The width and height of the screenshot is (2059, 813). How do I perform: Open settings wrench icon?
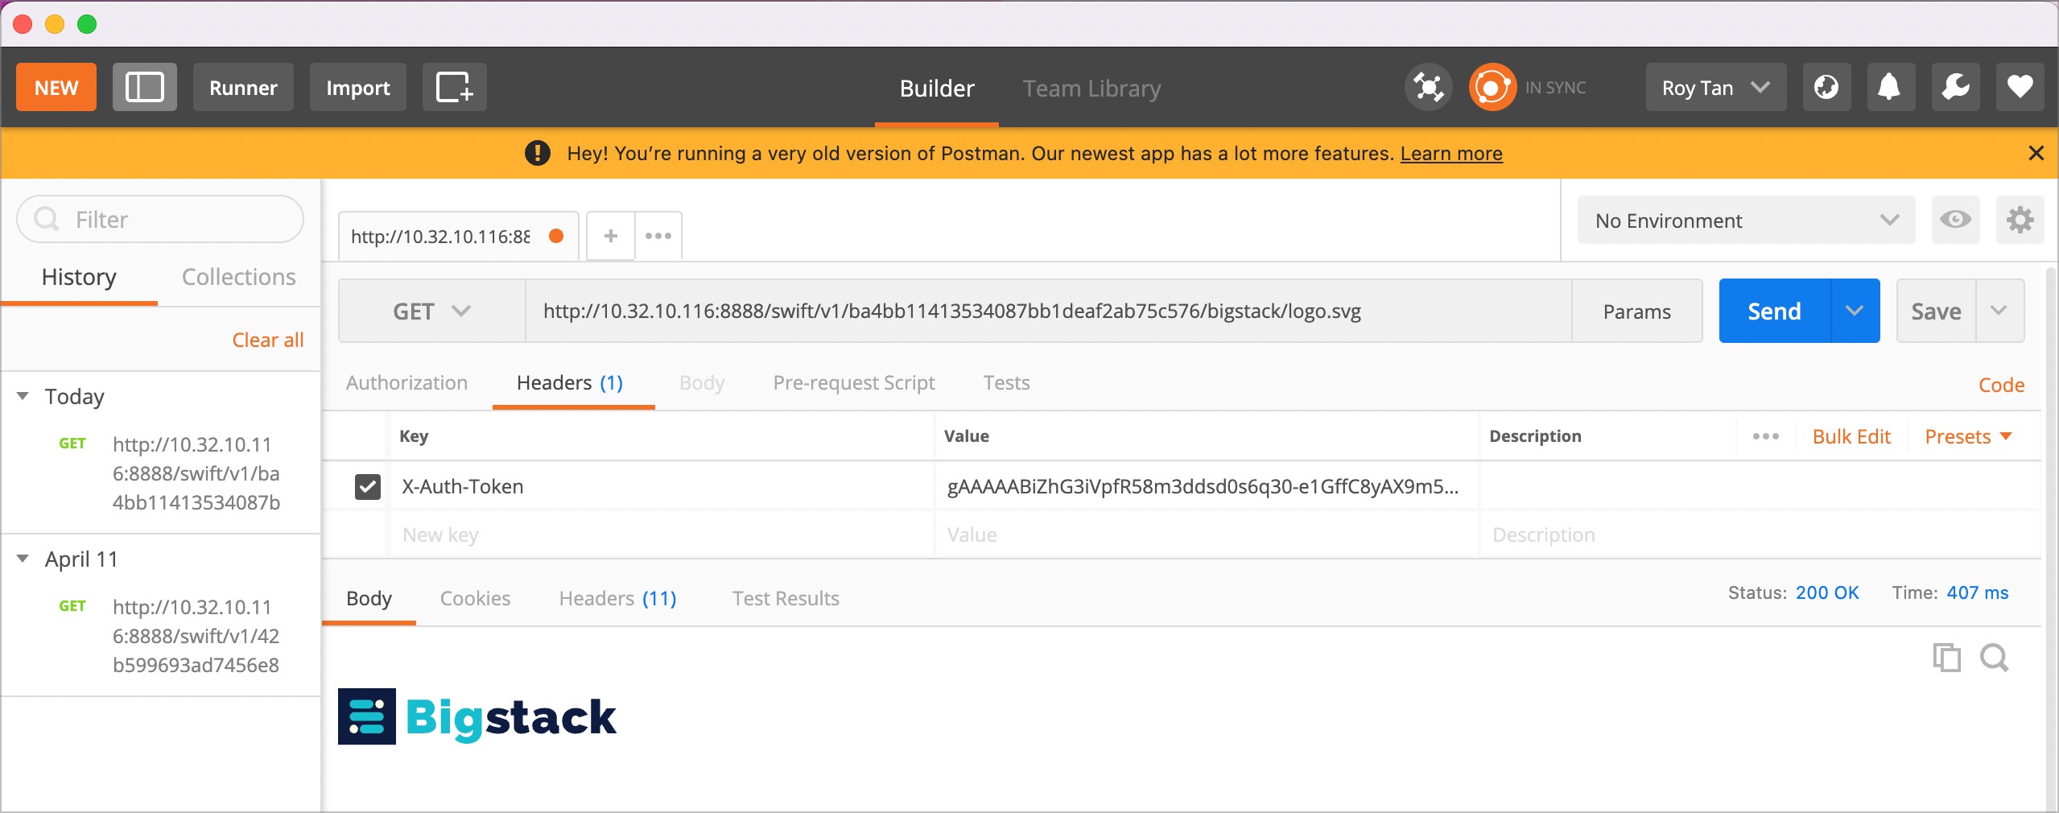pos(1955,87)
